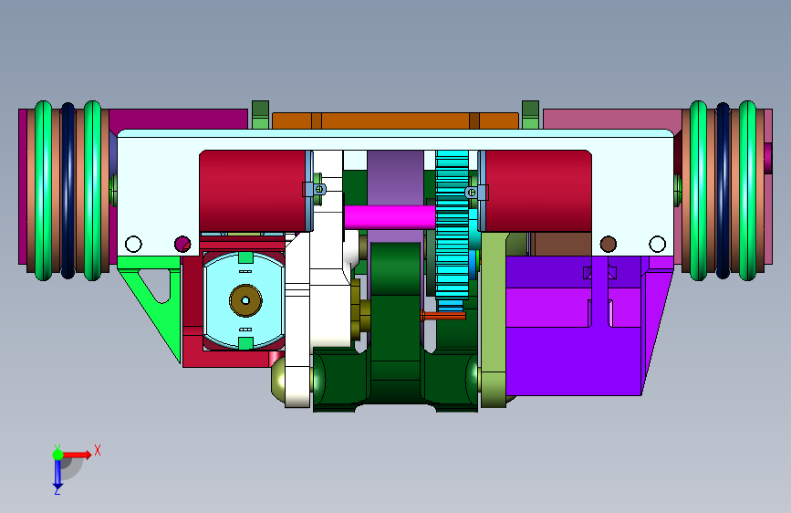
Task: Click the pale frame plate's top edge
Action: [395, 132]
